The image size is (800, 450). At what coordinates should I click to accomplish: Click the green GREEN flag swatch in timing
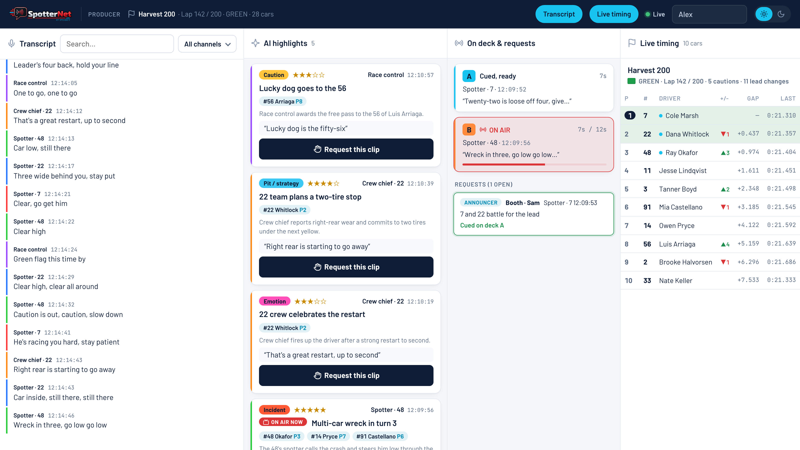(x=631, y=81)
